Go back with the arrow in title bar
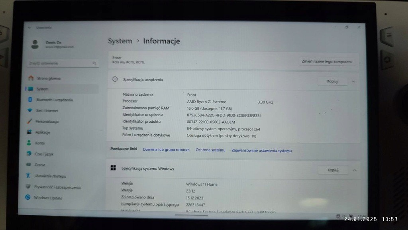The height and width of the screenshot is (230, 408). pos(29,28)
